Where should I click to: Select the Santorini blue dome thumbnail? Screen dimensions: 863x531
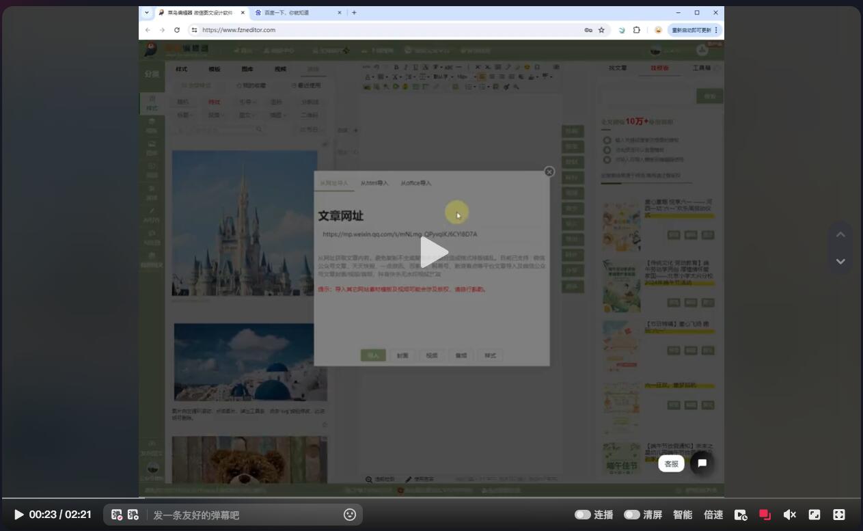[x=250, y=362]
